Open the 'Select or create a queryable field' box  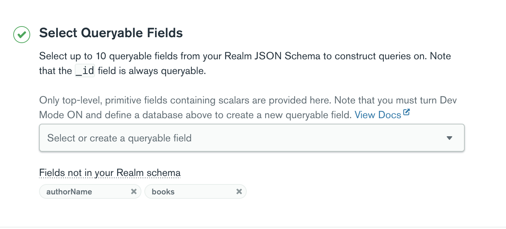click(x=252, y=138)
